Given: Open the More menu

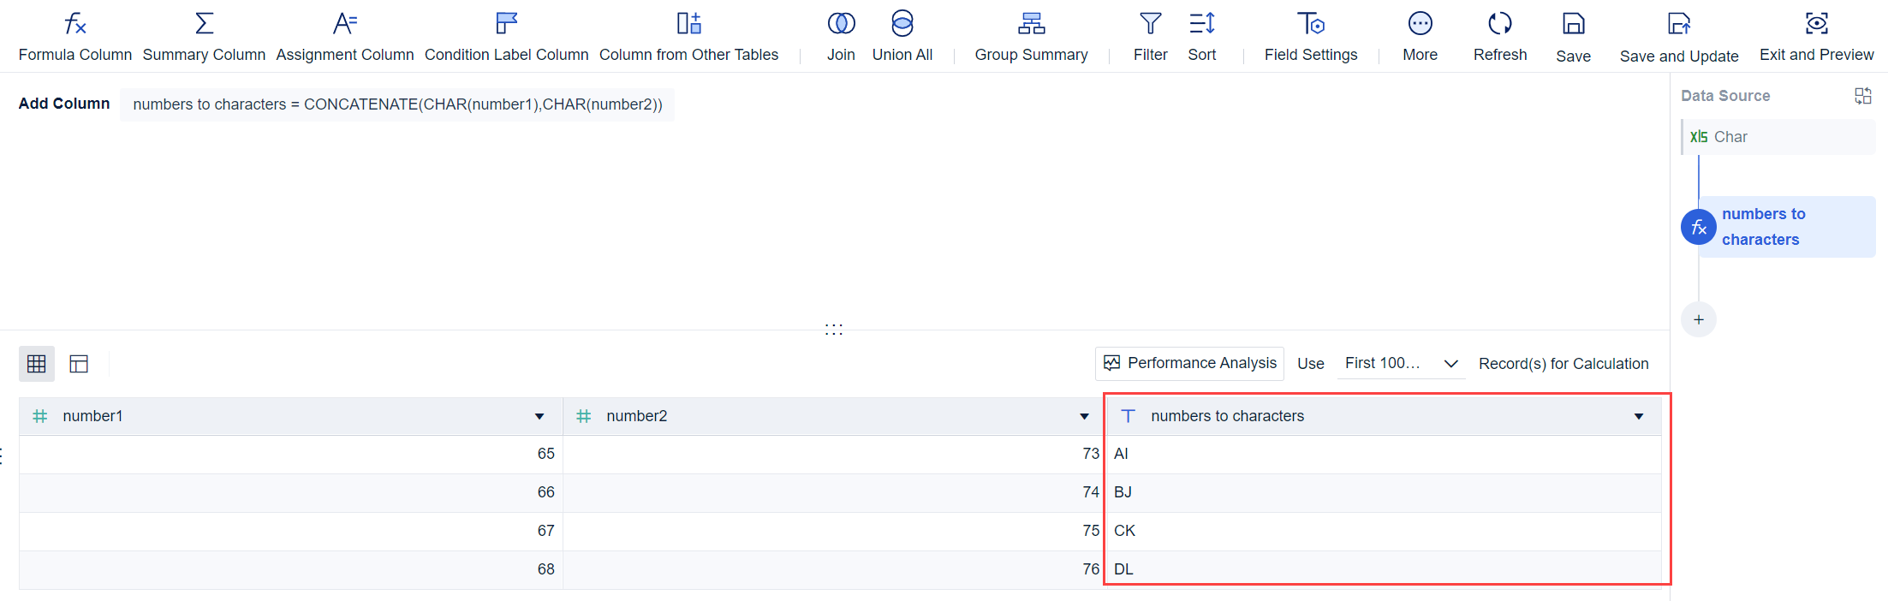Looking at the screenshot, I should point(1420,37).
